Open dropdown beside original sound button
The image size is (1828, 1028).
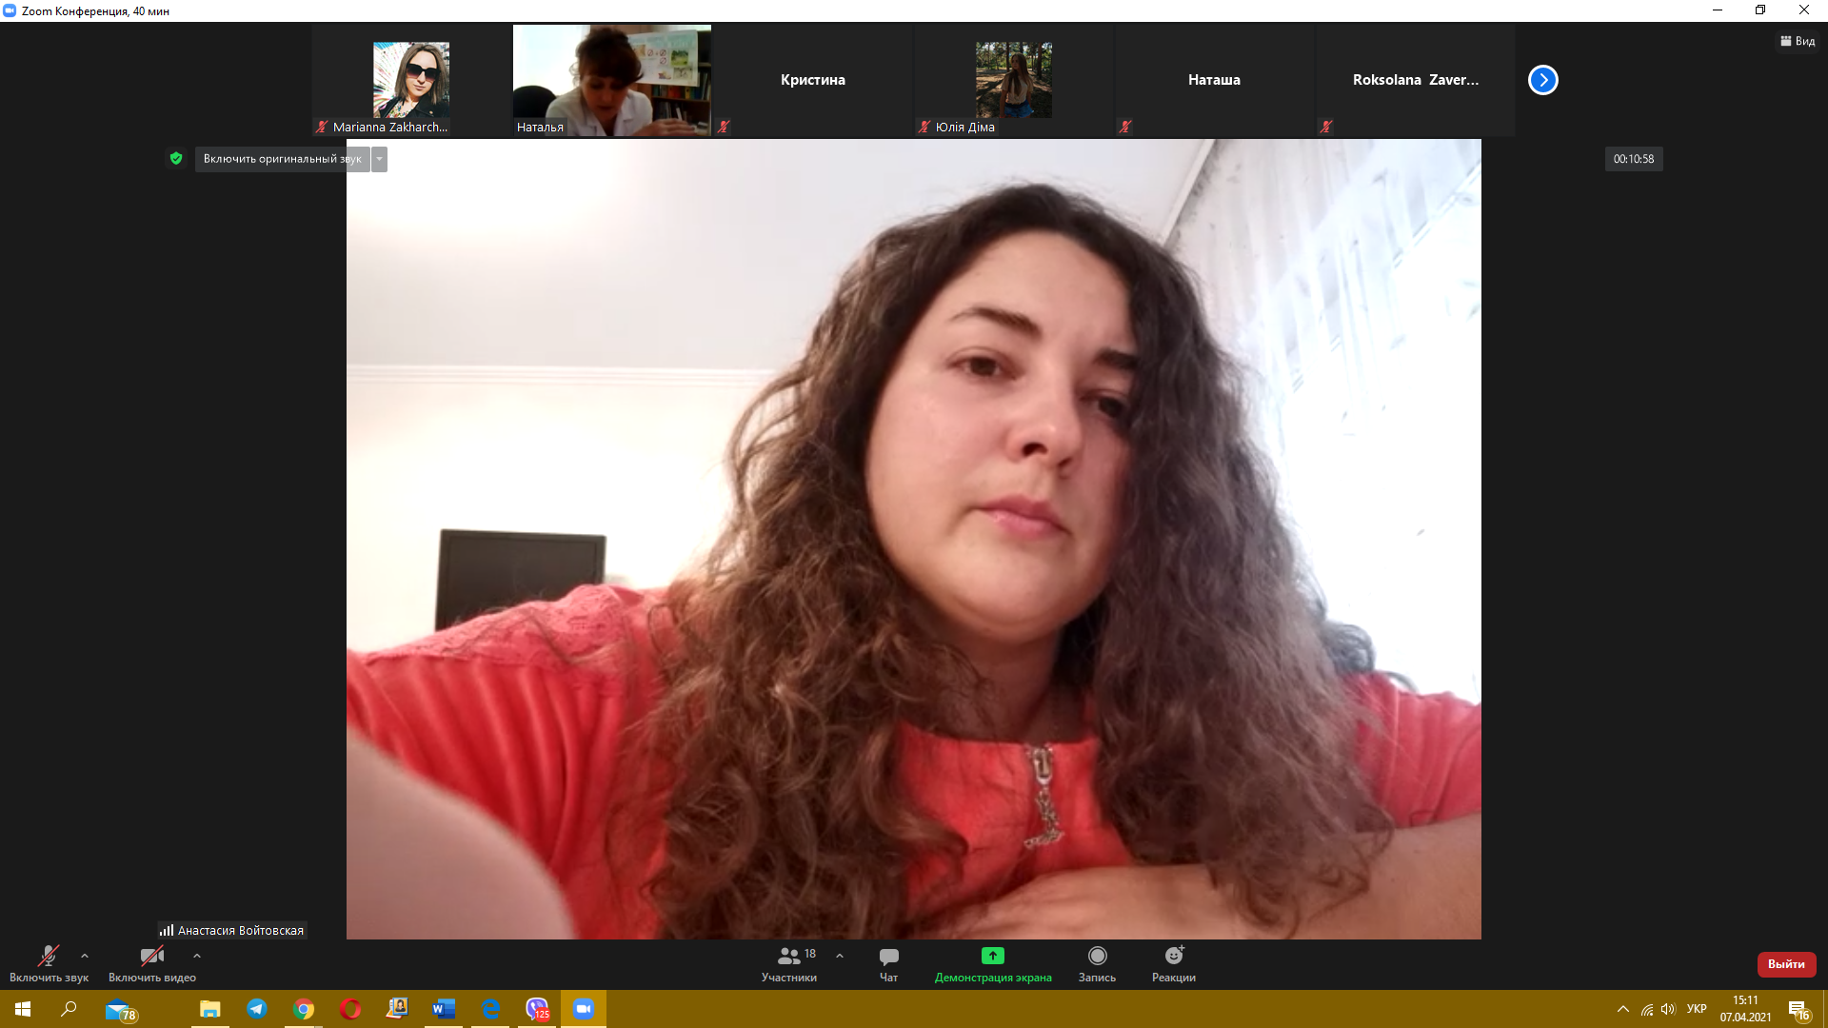pos(379,159)
